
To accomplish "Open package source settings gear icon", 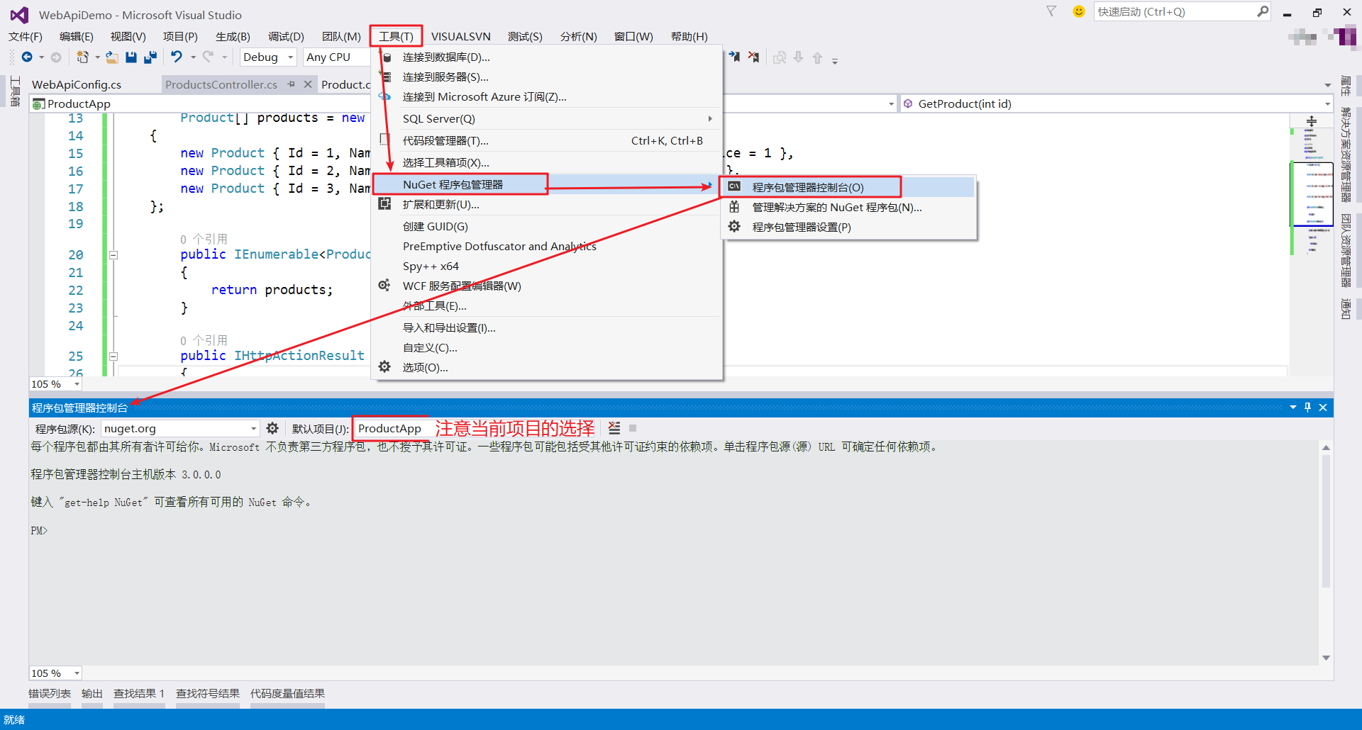I will pos(272,428).
